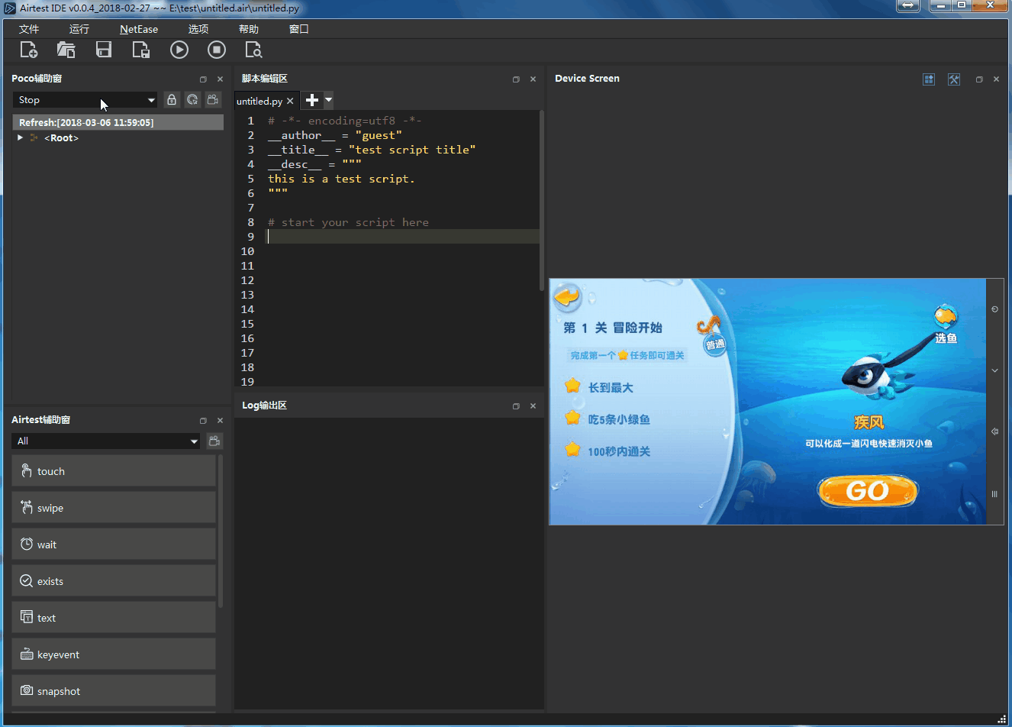Toggle the Poco lock inspect icon
Viewport: 1012px width, 727px height.
click(x=172, y=100)
